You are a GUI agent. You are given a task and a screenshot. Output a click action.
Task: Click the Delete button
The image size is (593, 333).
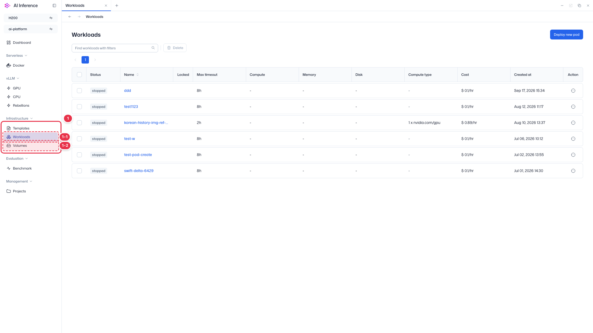click(175, 48)
